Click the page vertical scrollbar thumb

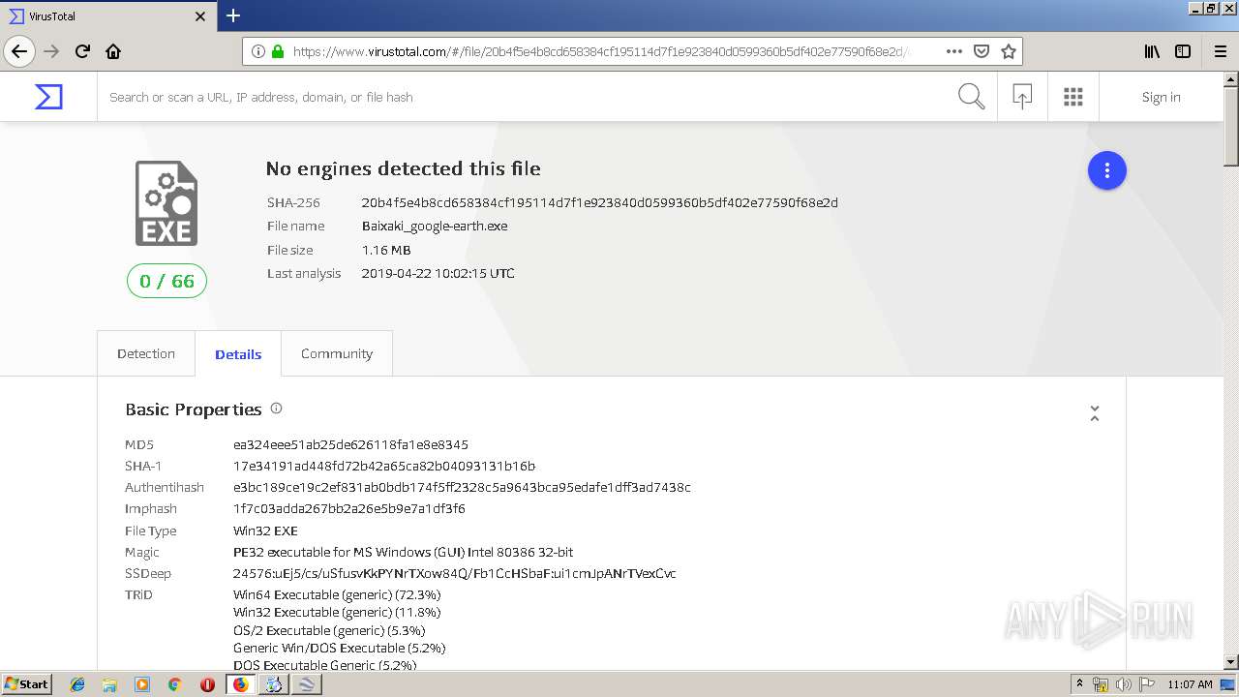[1231, 126]
